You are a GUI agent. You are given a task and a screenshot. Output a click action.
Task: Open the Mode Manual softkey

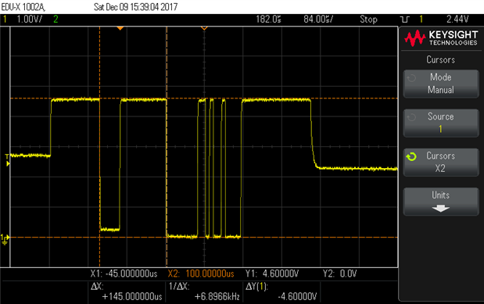441,84
